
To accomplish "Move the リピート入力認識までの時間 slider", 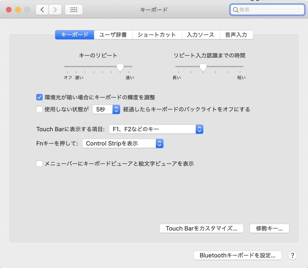I will point(203,67).
